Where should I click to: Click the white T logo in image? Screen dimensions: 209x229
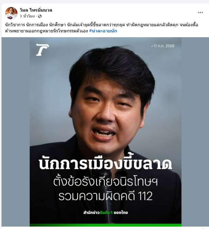pyautogui.click(x=42, y=50)
